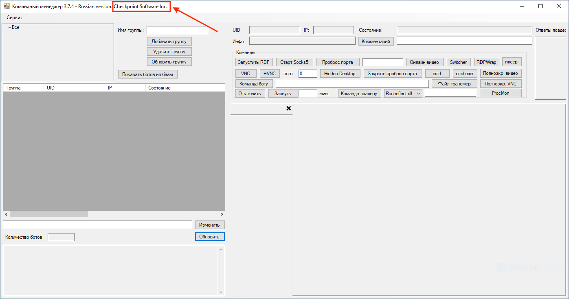This screenshot has width=569, height=299.
Task: Click the cmd user button
Action: coord(465,74)
